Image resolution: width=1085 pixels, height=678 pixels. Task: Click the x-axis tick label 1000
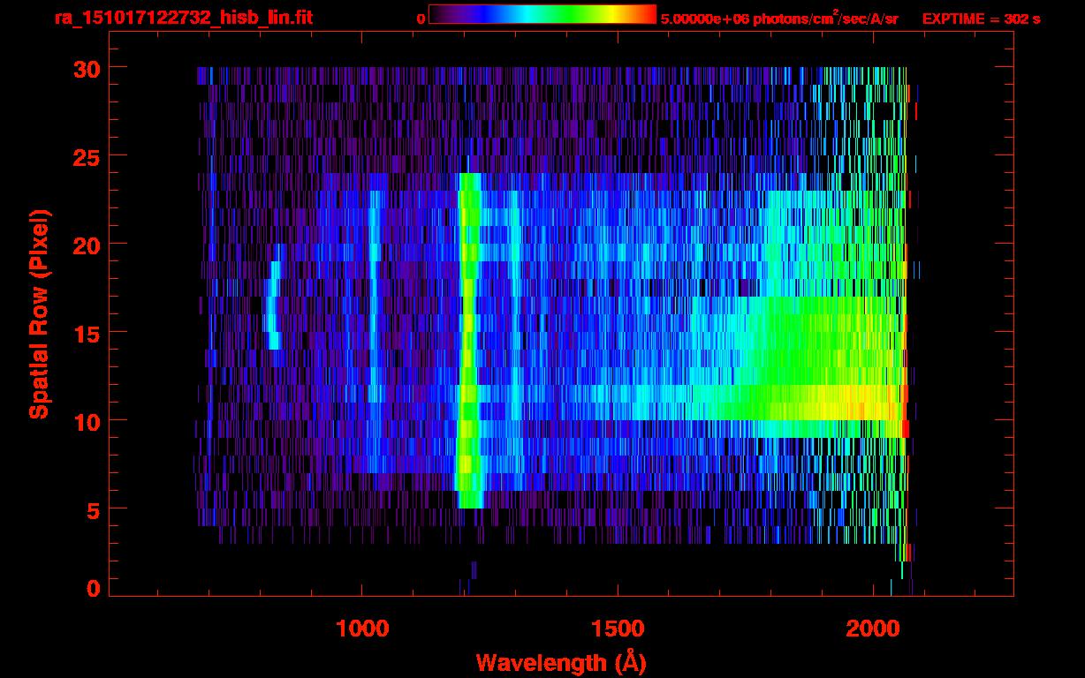click(x=362, y=628)
